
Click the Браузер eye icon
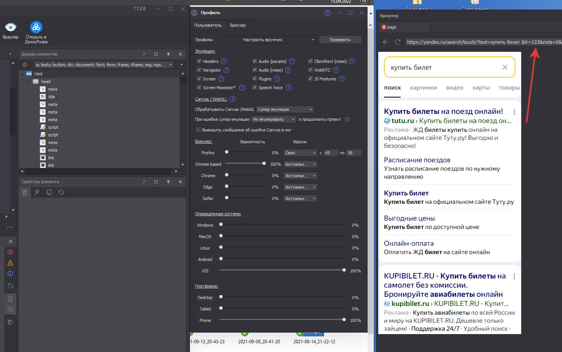10,27
